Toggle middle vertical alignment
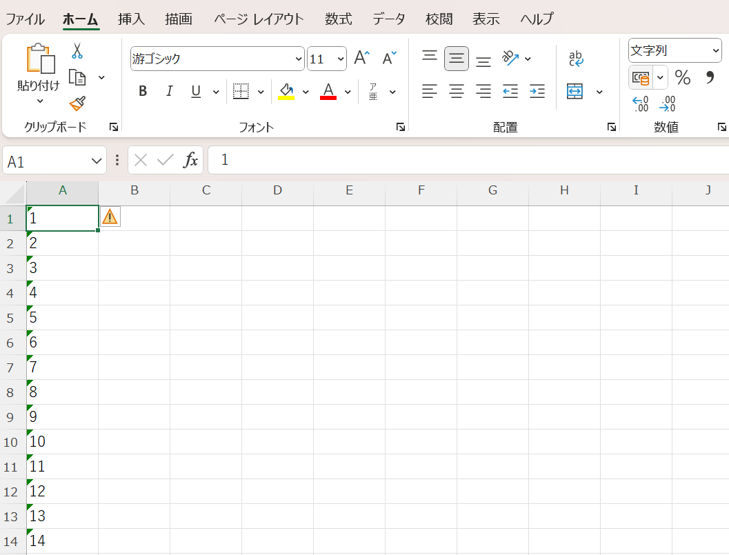The width and height of the screenshot is (729, 555). (456, 59)
